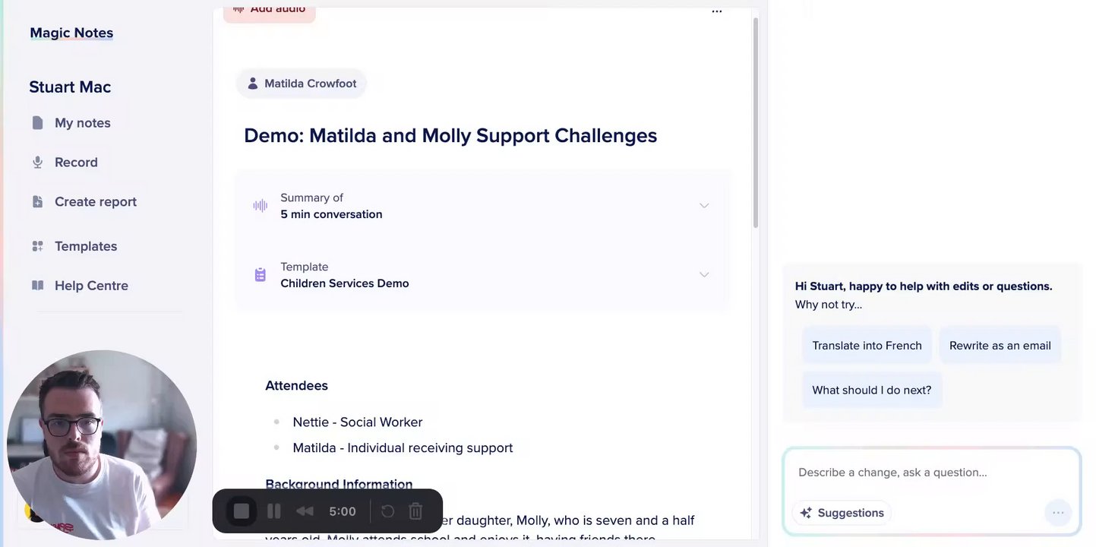1096x547 pixels.
Task: Click the Attendees heading
Action: click(x=296, y=386)
